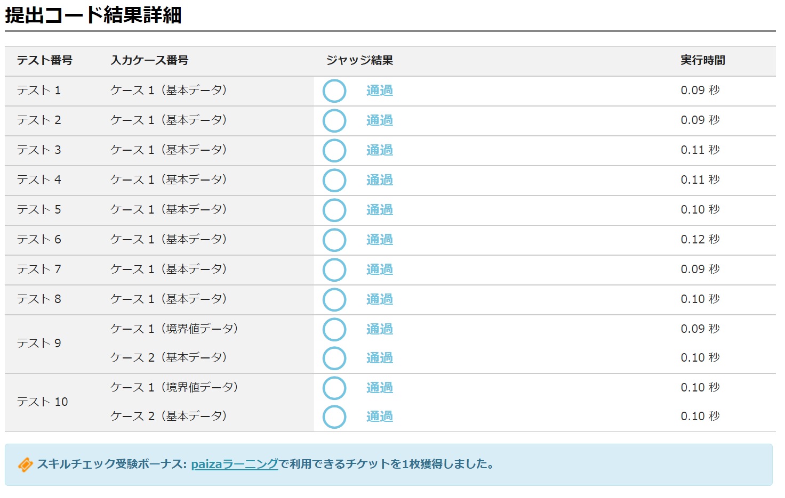Click the pass circle icon for Test 7
The width and height of the screenshot is (785, 498).
(334, 270)
